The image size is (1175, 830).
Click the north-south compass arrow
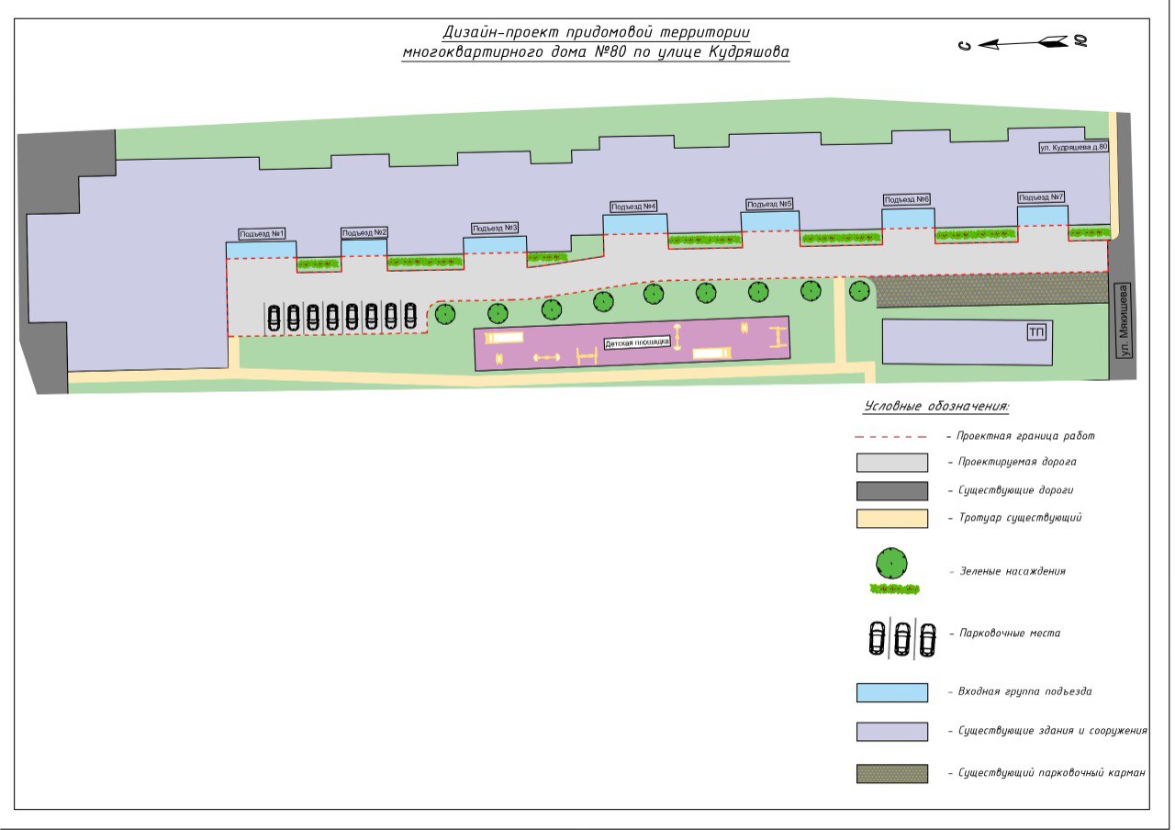pyautogui.click(x=1021, y=42)
